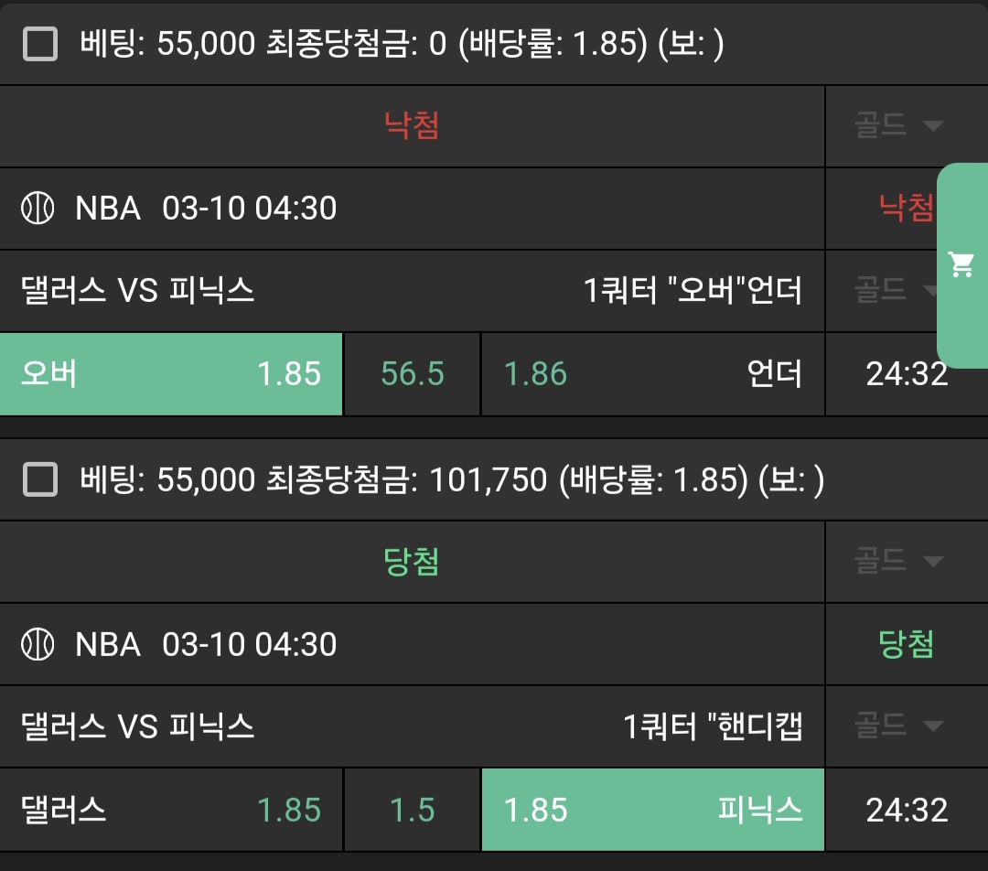Viewport: 988px width, 871px height.
Task: Click the basketball icon in the 당첨 bet's NBA row
Action: click(38, 644)
